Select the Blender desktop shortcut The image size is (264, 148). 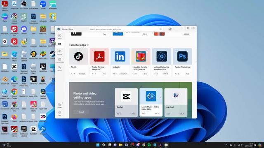tap(5, 81)
